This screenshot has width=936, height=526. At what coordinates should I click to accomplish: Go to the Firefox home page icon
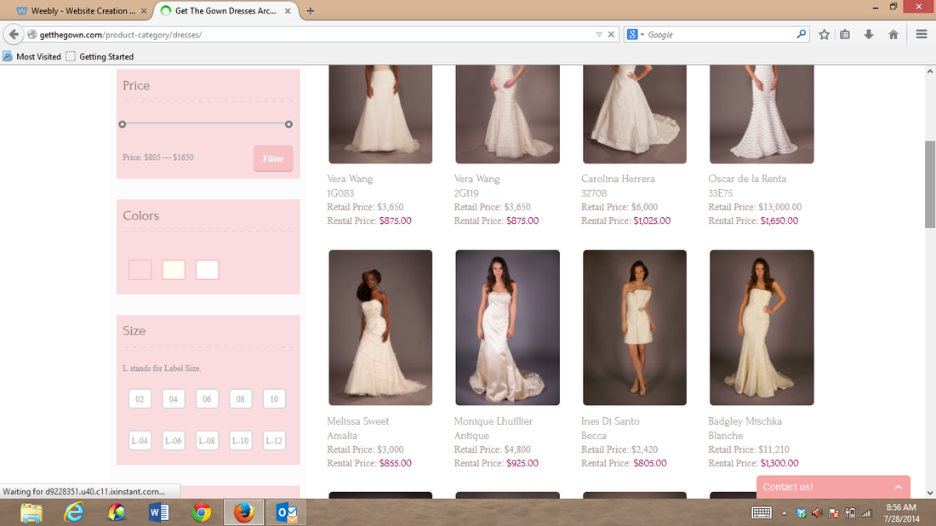click(893, 35)
